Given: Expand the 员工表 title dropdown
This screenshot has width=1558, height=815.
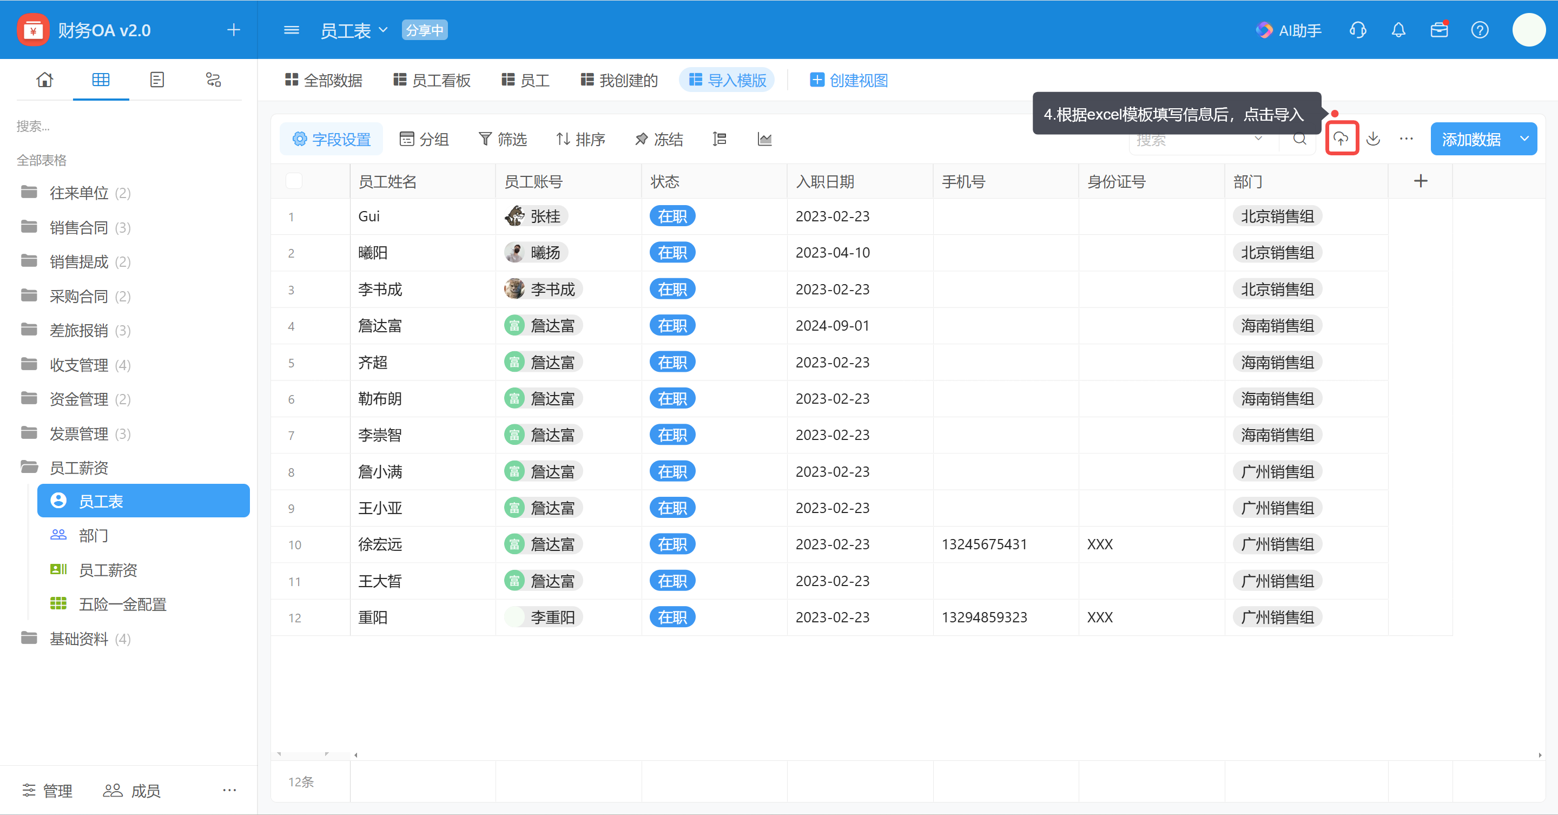Looking at the screenshot, I should pos(383,30).
